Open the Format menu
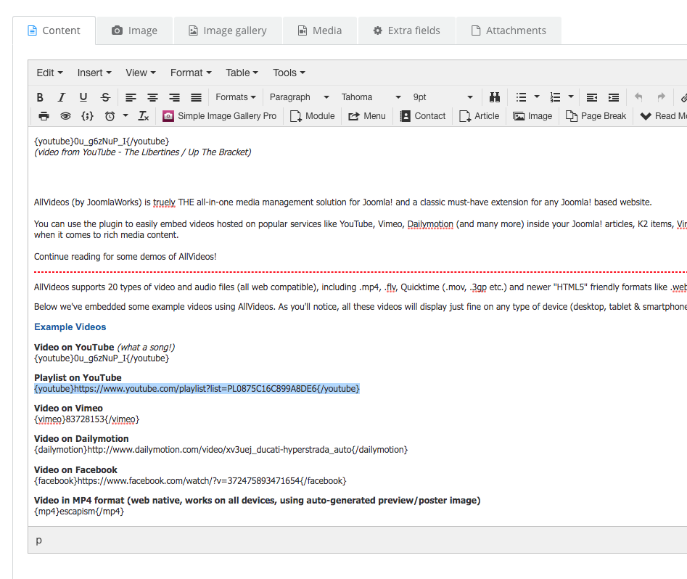 point(191,73)
